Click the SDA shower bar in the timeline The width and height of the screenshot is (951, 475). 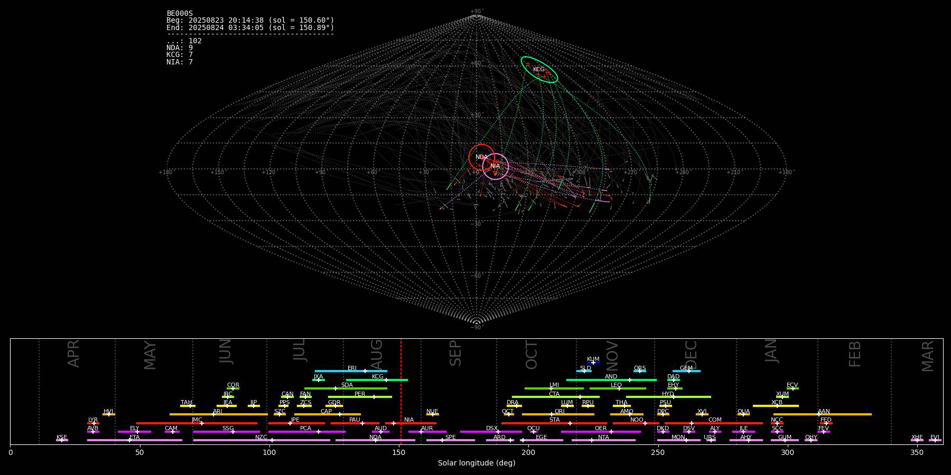(346, 388)
